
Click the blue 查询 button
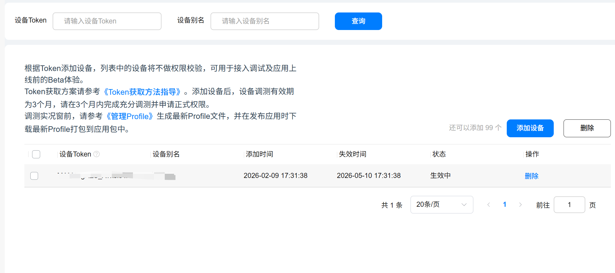point(358,21)
